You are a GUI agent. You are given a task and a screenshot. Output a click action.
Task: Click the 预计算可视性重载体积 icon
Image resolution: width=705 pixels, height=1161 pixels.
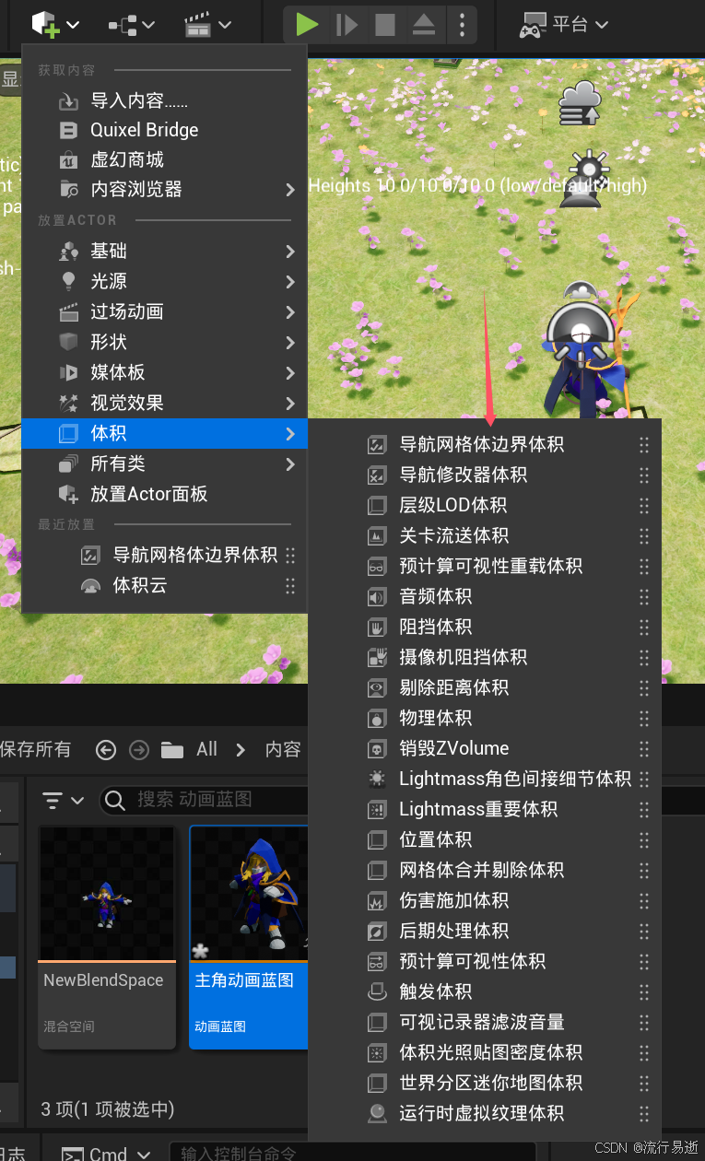tap(376, 567)
